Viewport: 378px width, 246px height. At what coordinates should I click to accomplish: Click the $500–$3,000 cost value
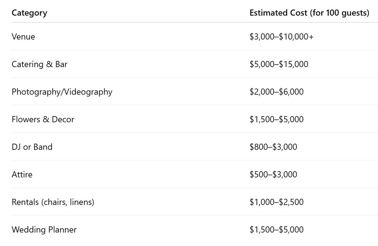point(273,175)
